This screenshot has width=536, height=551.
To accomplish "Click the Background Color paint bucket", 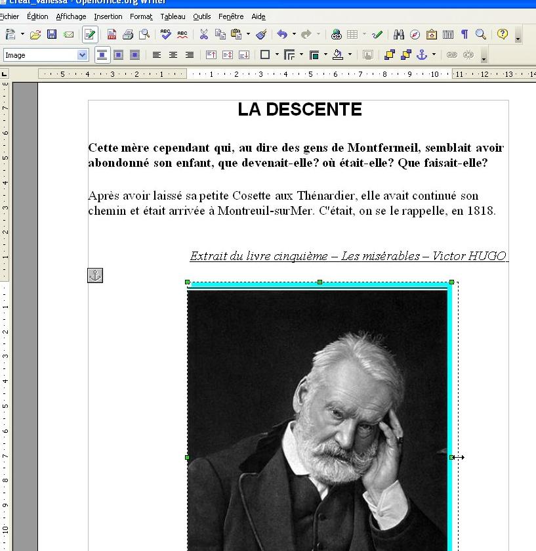I will [x=338, y=55].
